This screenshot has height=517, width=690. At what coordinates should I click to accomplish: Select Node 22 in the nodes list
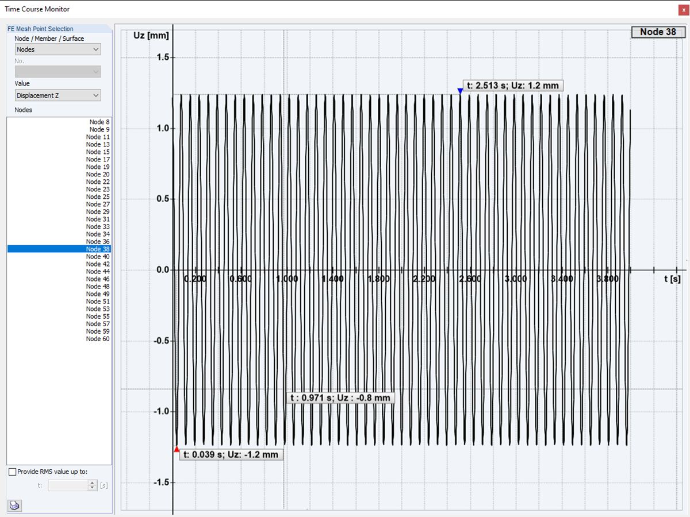pyautogui.click(x=59, y=182)
